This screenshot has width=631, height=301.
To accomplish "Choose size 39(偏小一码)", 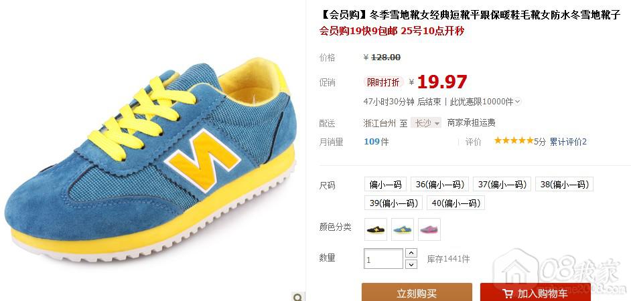I will (394, 203).
